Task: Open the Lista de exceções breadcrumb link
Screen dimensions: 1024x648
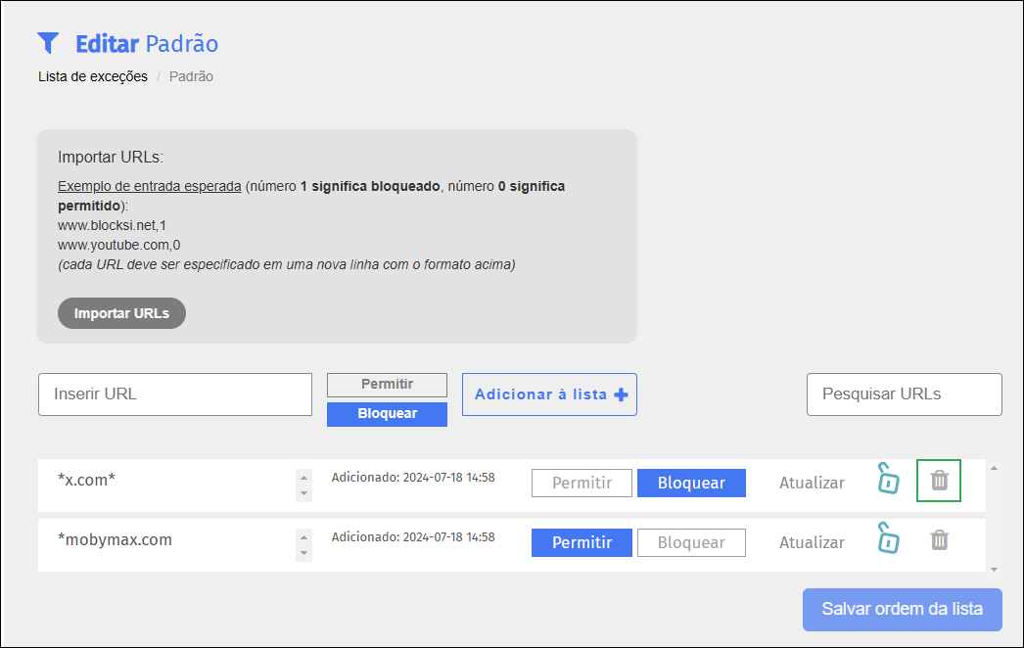Action: [93, 76]
